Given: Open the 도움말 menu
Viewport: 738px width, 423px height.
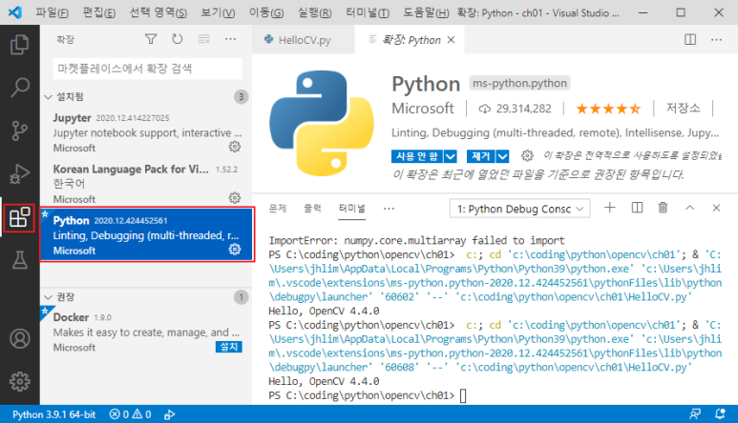Looking at the screenshot, I should click(426, 12).
